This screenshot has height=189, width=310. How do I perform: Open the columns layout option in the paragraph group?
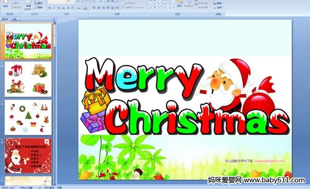click(117, 8)
